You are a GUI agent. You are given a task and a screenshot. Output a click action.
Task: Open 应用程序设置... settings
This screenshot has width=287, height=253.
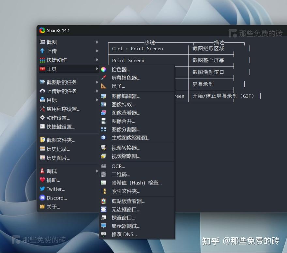point(68,109)
